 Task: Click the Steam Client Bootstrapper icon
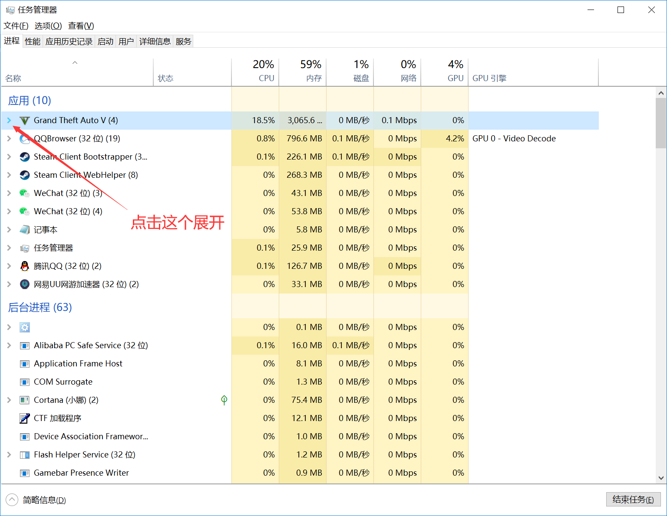[x=25, y=157]
